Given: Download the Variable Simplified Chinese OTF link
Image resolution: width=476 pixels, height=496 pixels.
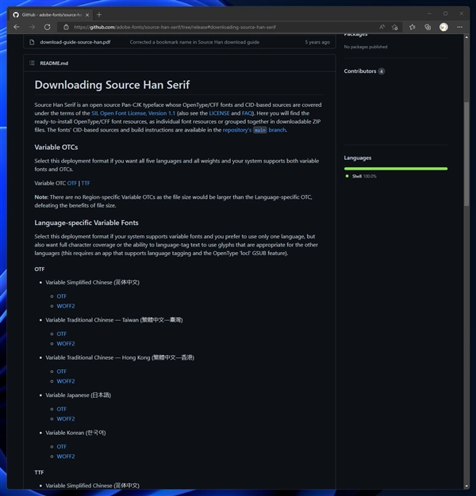Looking at the screenshot, I should [x=61, y=296].
